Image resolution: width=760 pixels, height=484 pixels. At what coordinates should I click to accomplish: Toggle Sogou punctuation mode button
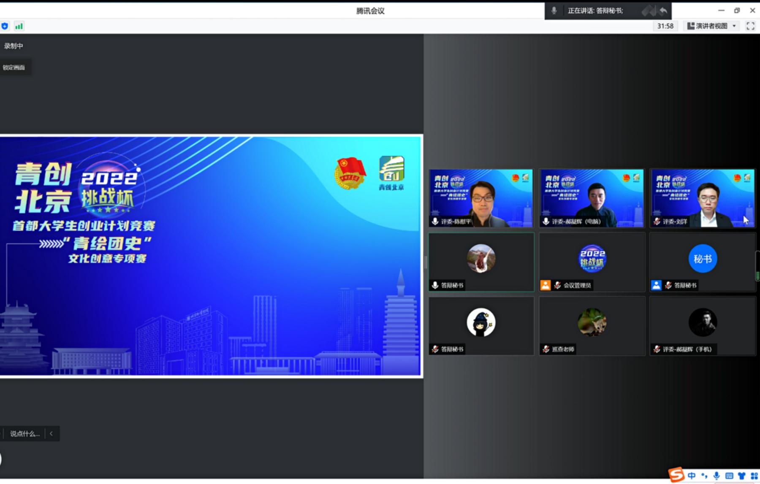[704, 476]
